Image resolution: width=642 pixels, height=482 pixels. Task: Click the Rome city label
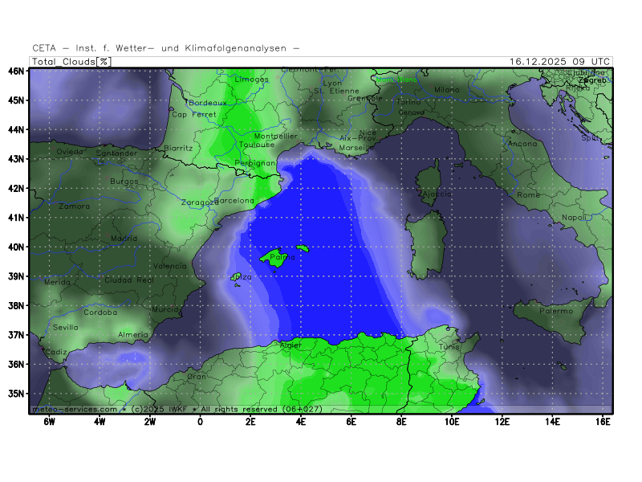click(x=529, y=195)
